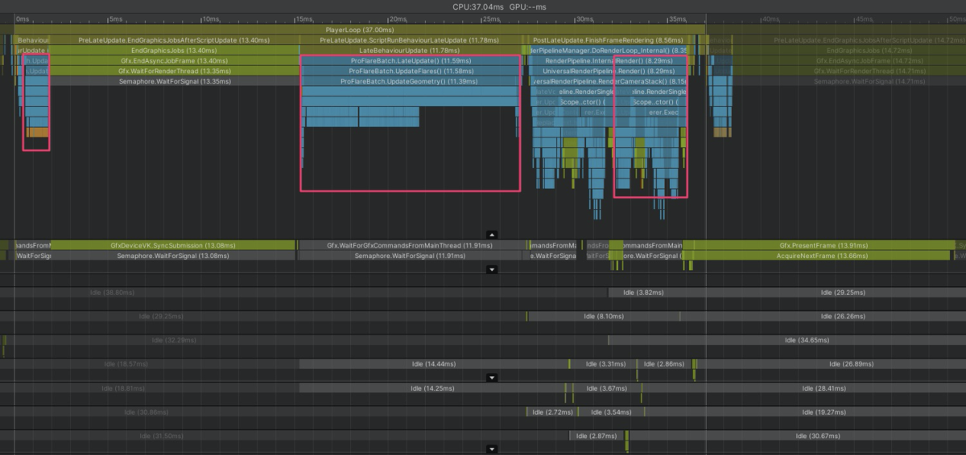Select the PlayerLoop (37.00ms) sample bar

pos(360,30)
